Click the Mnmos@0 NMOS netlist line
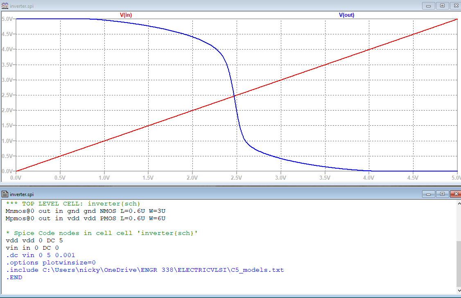 pyautogui.click(x=86, y=211)
